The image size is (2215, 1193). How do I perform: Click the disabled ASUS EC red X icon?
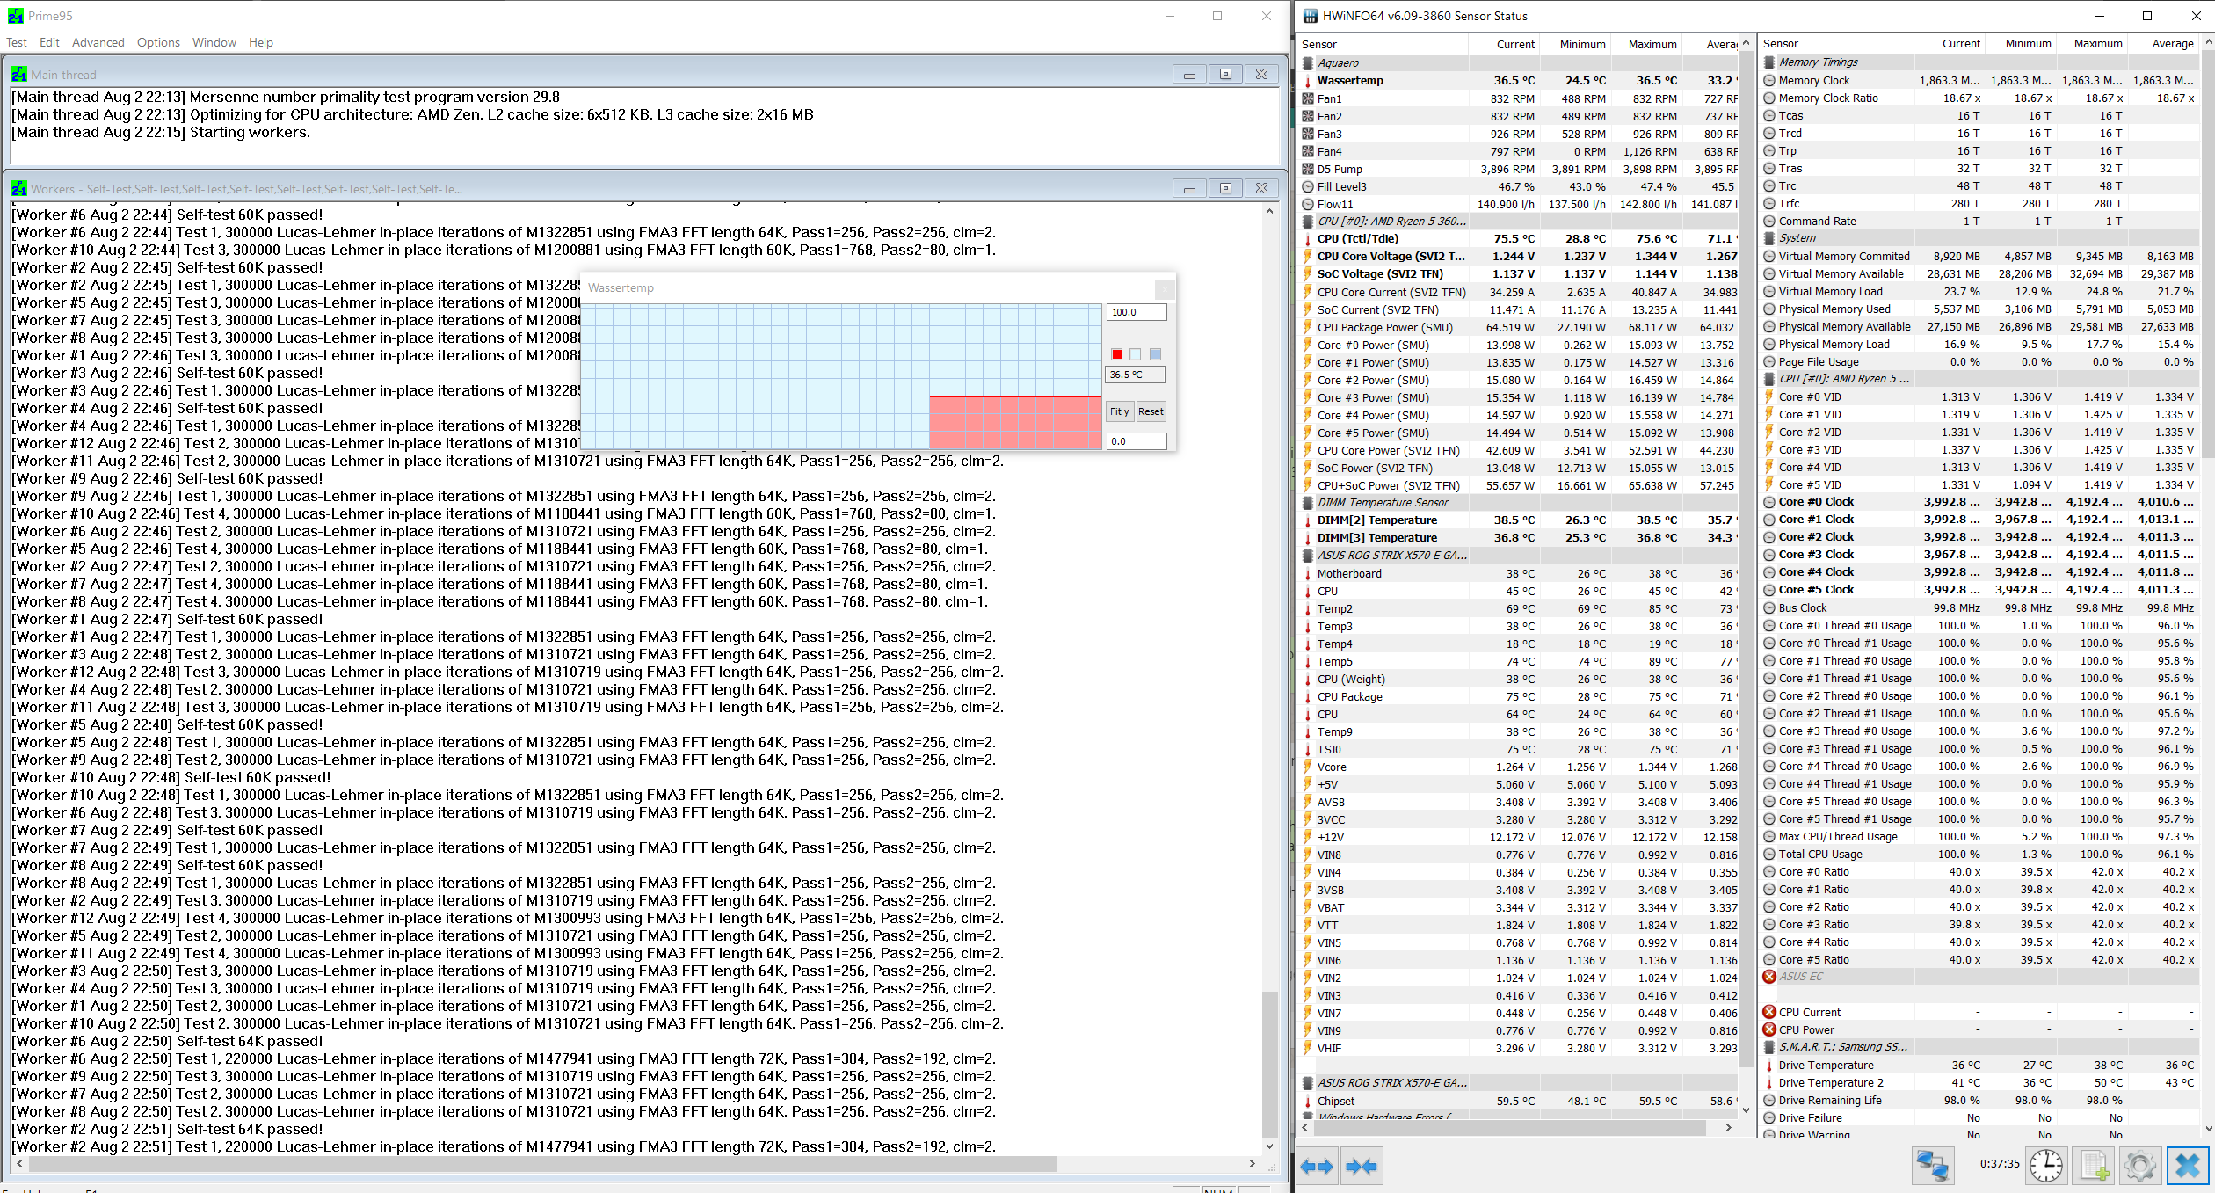(1769, 977)
